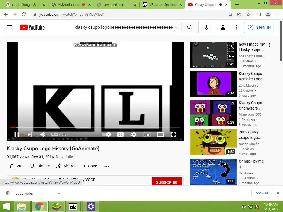Open '20th klasky csupo logo' video title

click(x=250, y=135)
